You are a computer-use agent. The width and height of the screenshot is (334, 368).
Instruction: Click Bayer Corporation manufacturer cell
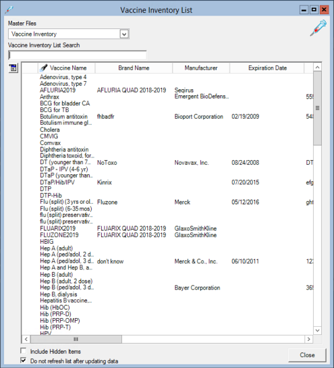click(197, 288)
